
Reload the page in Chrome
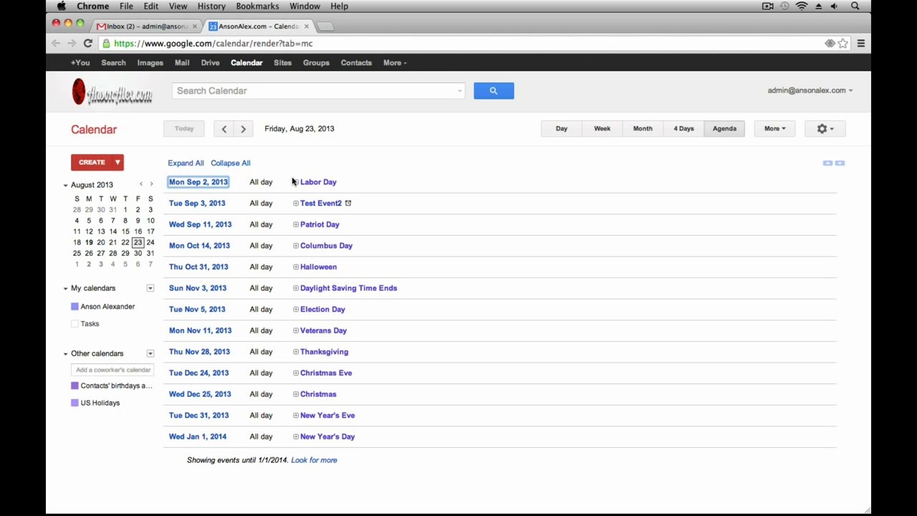click(87, 44)
